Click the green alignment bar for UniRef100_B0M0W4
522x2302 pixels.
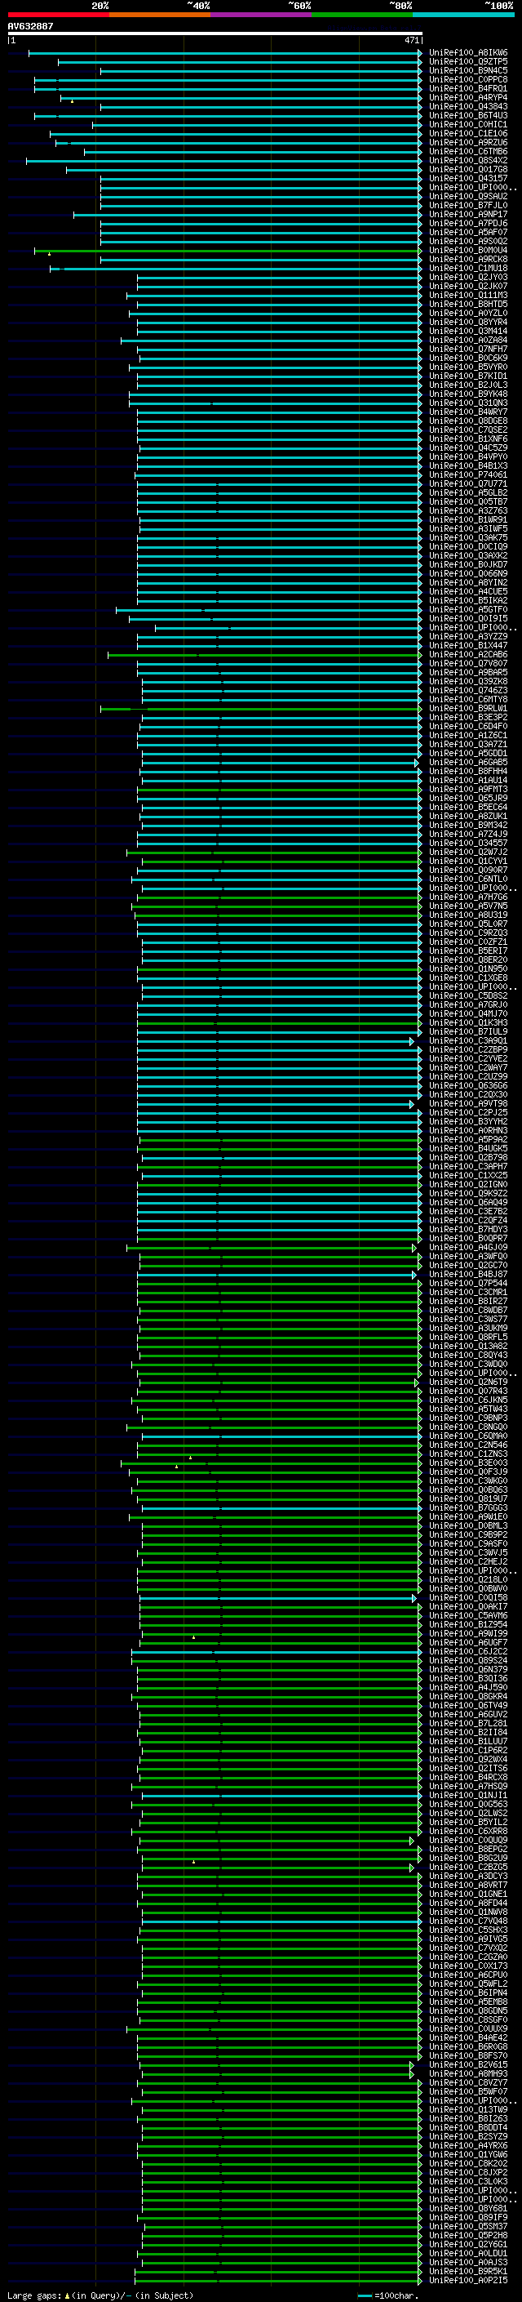pos(228,250)
